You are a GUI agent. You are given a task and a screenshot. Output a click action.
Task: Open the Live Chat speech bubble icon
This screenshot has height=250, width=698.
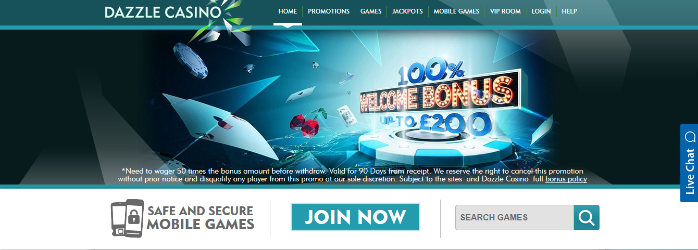tap(690, 137)
